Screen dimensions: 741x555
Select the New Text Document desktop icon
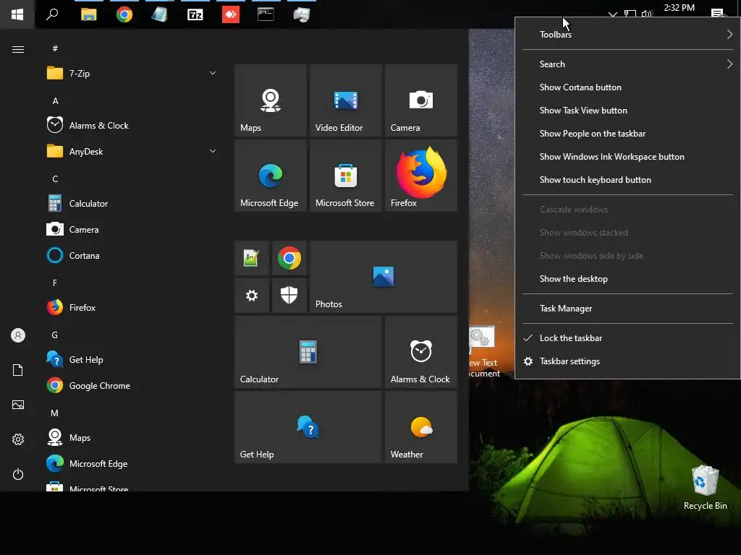pyautogui.click(x=483, y=352)
